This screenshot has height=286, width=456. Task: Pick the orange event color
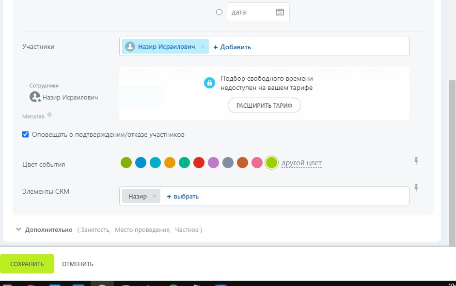(170, 162)
